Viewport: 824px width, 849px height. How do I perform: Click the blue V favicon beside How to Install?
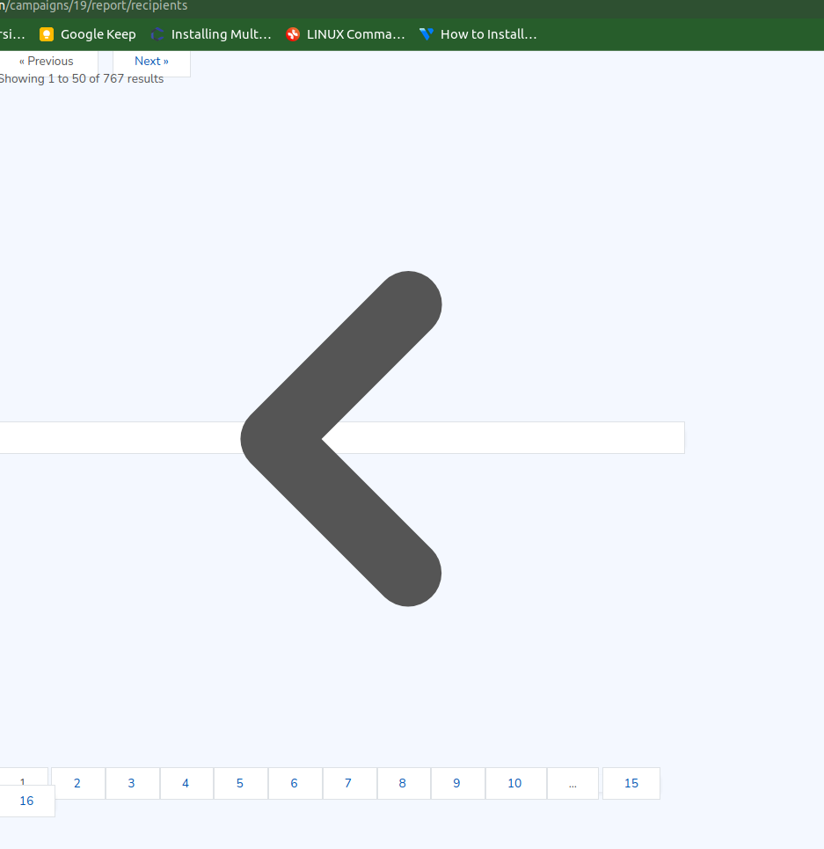426,34
